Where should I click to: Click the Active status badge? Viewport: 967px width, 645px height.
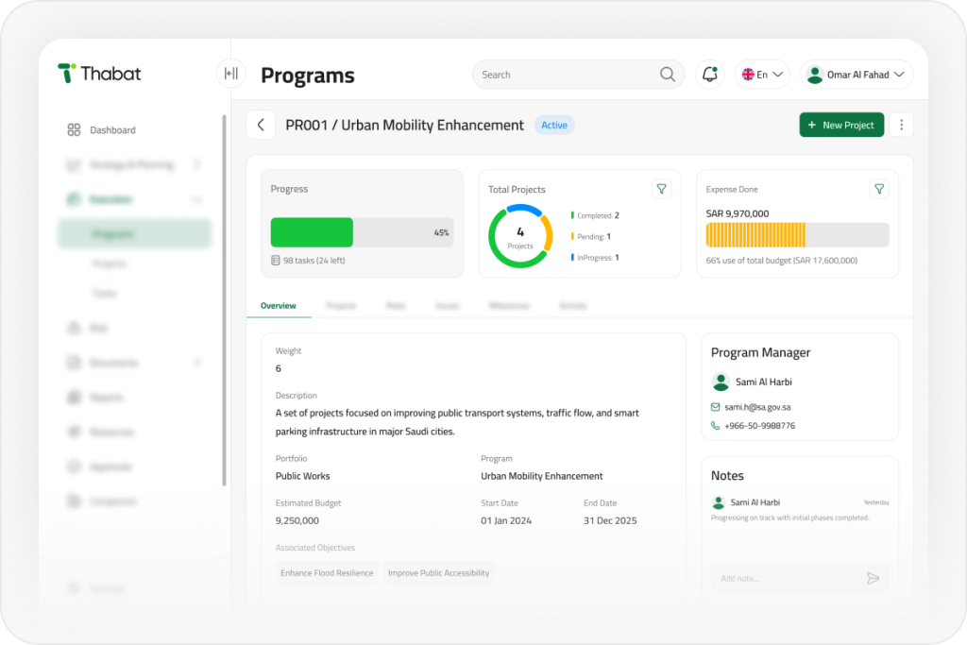pyautogui.click(x=554, y=126)
